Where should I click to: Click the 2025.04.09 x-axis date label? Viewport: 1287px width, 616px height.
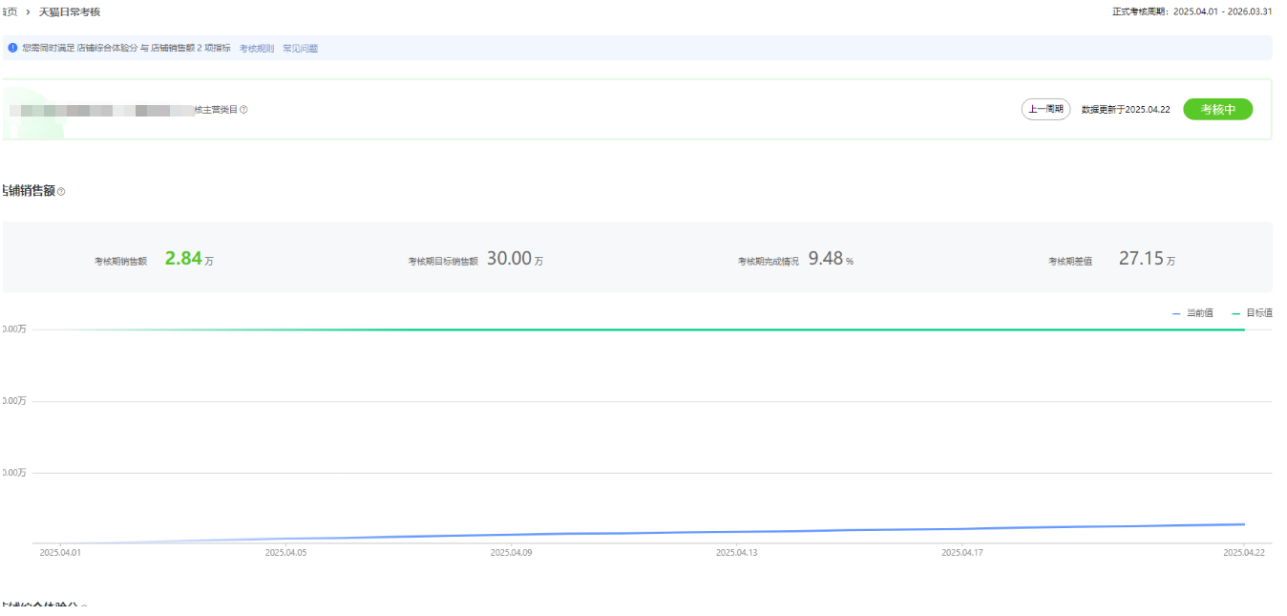point(510,552)
